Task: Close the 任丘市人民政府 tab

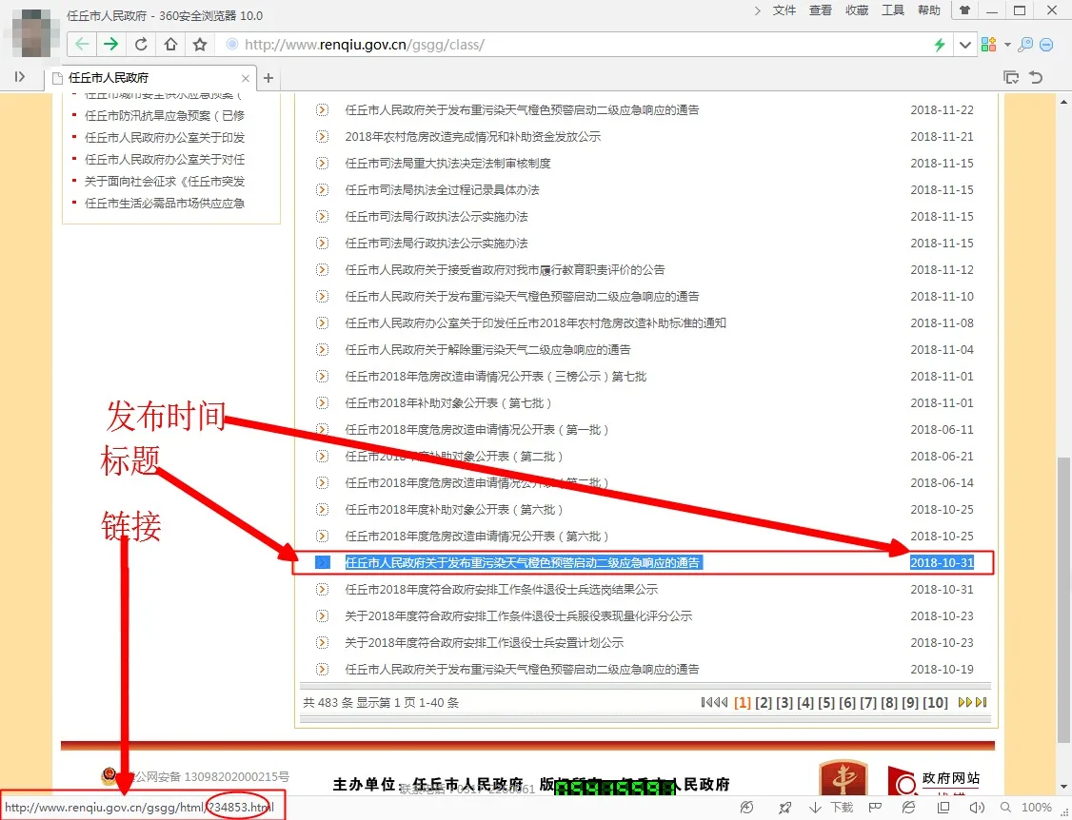Action: click(246, 78)
